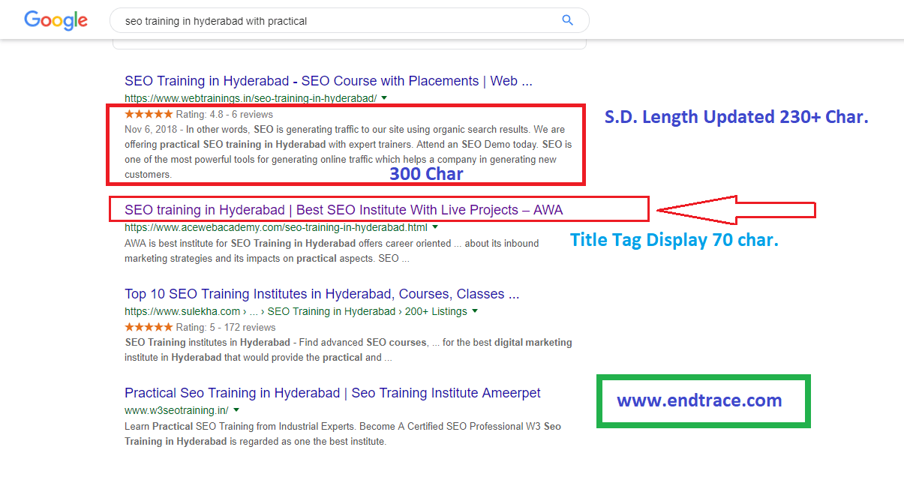Expand the dropdown arrow next to www.w3seotraining.in
This screenshot has width=904, height=477.
236,410
